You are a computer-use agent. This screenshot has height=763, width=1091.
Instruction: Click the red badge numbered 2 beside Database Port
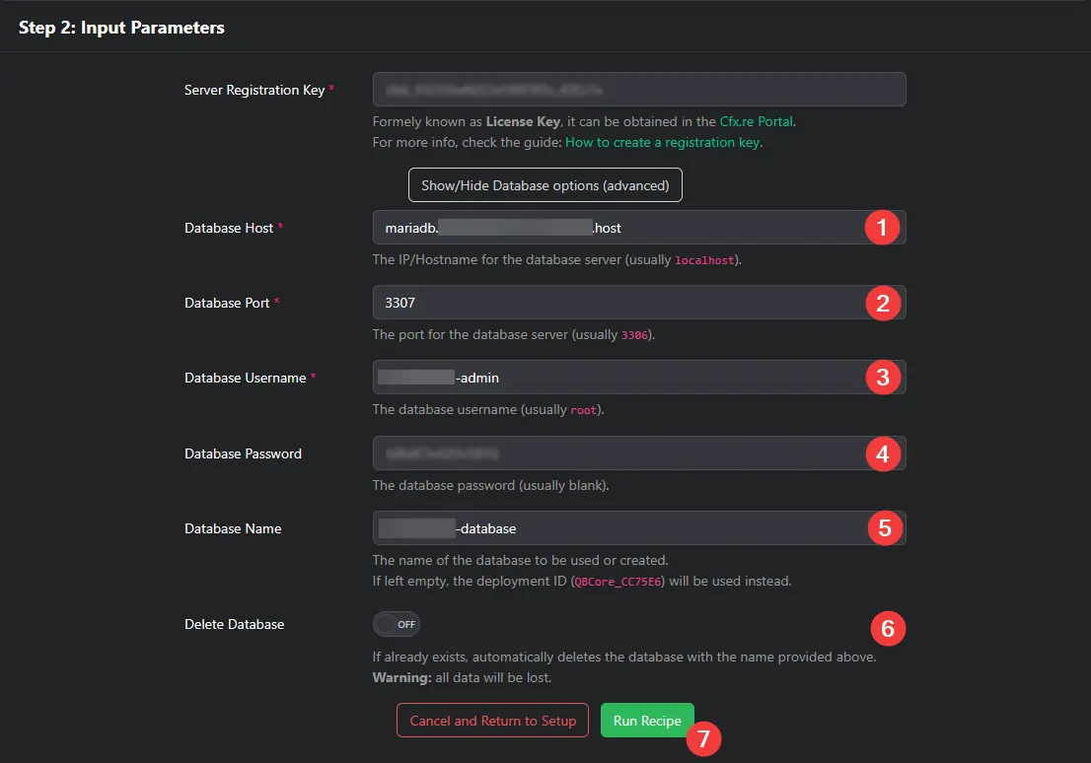(884, 303)
